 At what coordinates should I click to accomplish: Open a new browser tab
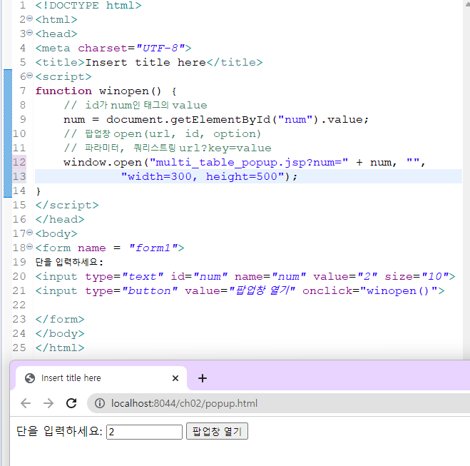click(x=203, y=378)
